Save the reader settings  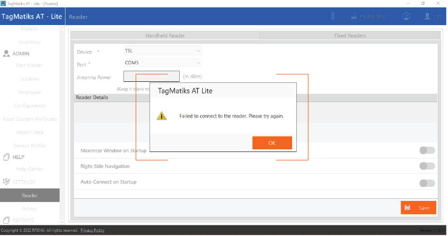tap(418, 208)
